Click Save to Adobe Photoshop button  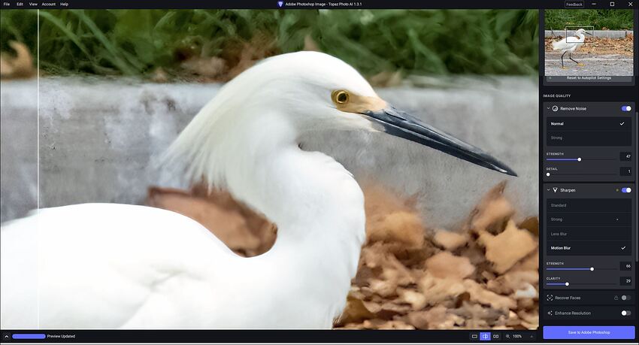(x=589, y=332)
